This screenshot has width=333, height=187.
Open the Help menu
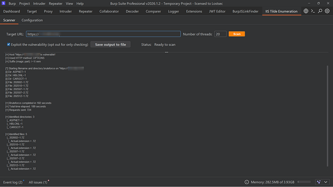click(x=80, y=3)
